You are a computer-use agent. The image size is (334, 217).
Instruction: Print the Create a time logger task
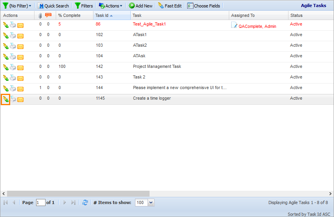click(13, 99)
